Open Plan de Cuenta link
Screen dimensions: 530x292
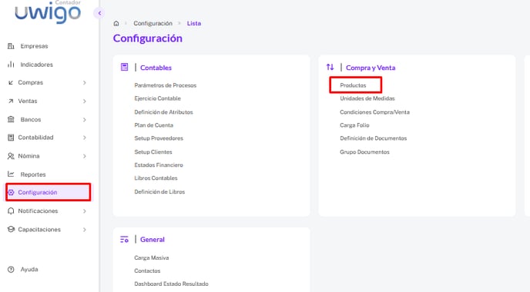pyautogui.click(x=154, y=125)
